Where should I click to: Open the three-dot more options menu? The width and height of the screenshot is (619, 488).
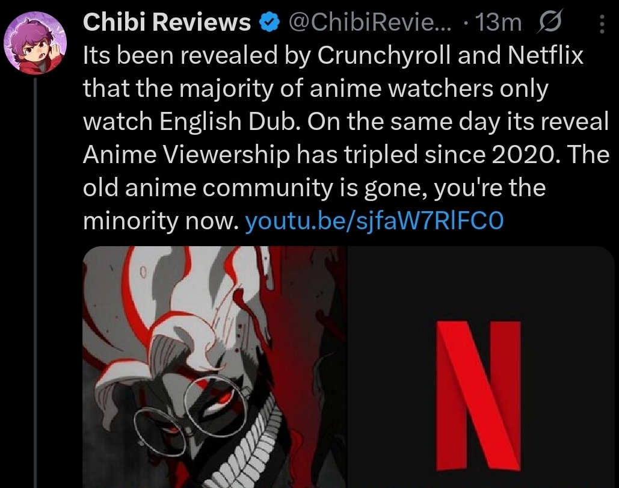pos(602,23)
